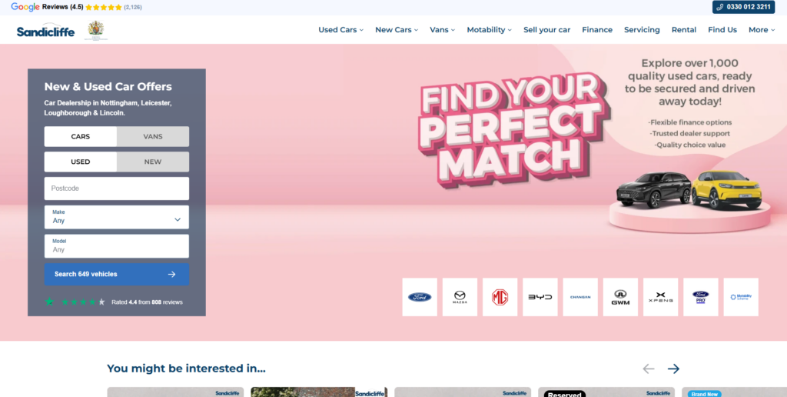Call using the 0330 012 3211 button
This screenshot has width=787, height=397.
tap(743, 7)
